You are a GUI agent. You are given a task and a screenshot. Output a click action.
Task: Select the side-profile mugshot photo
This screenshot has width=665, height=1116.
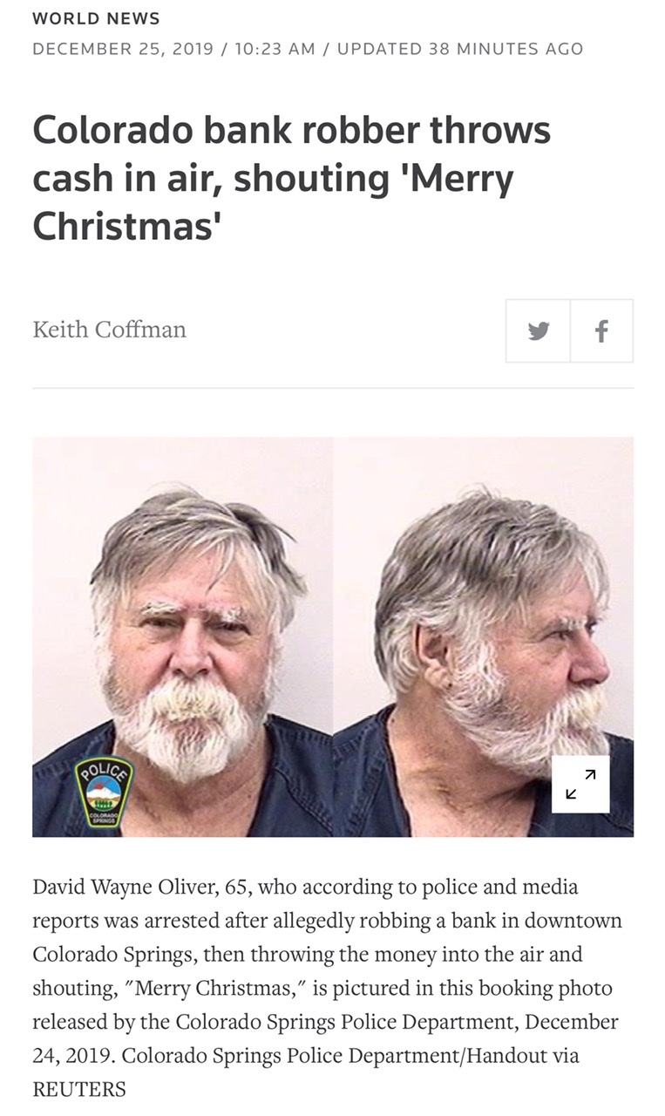(x=484, y=636)
